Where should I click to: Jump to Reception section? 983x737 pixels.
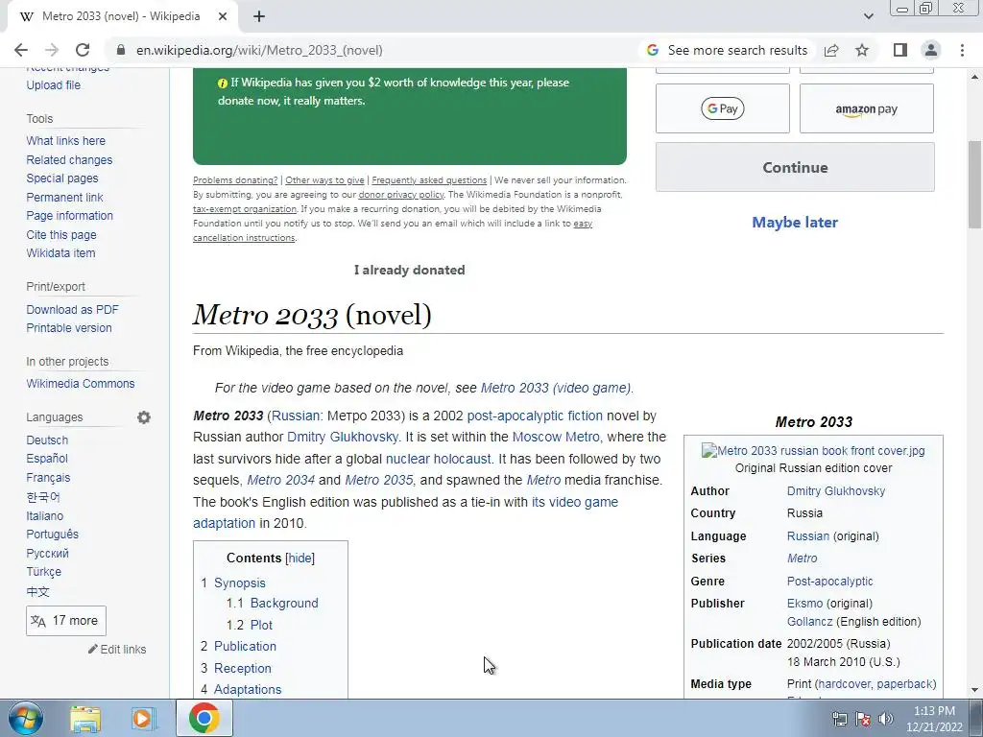[243, 668]
